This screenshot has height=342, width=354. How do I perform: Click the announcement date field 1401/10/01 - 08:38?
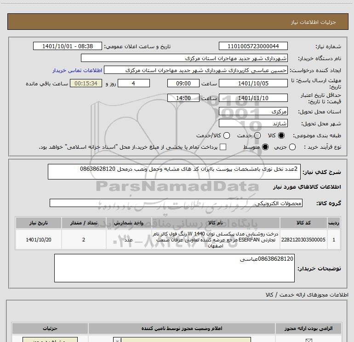click(68, 46)
